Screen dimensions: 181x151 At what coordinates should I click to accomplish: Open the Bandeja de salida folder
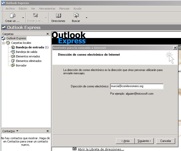[x=26, y=52]
